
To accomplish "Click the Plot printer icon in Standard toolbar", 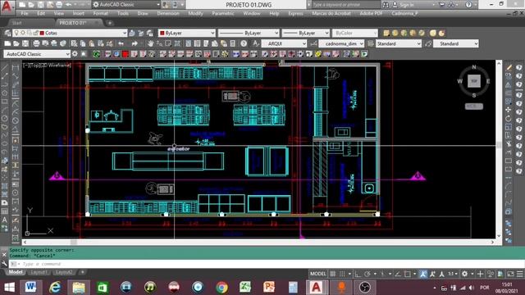I will coord(36,43).
